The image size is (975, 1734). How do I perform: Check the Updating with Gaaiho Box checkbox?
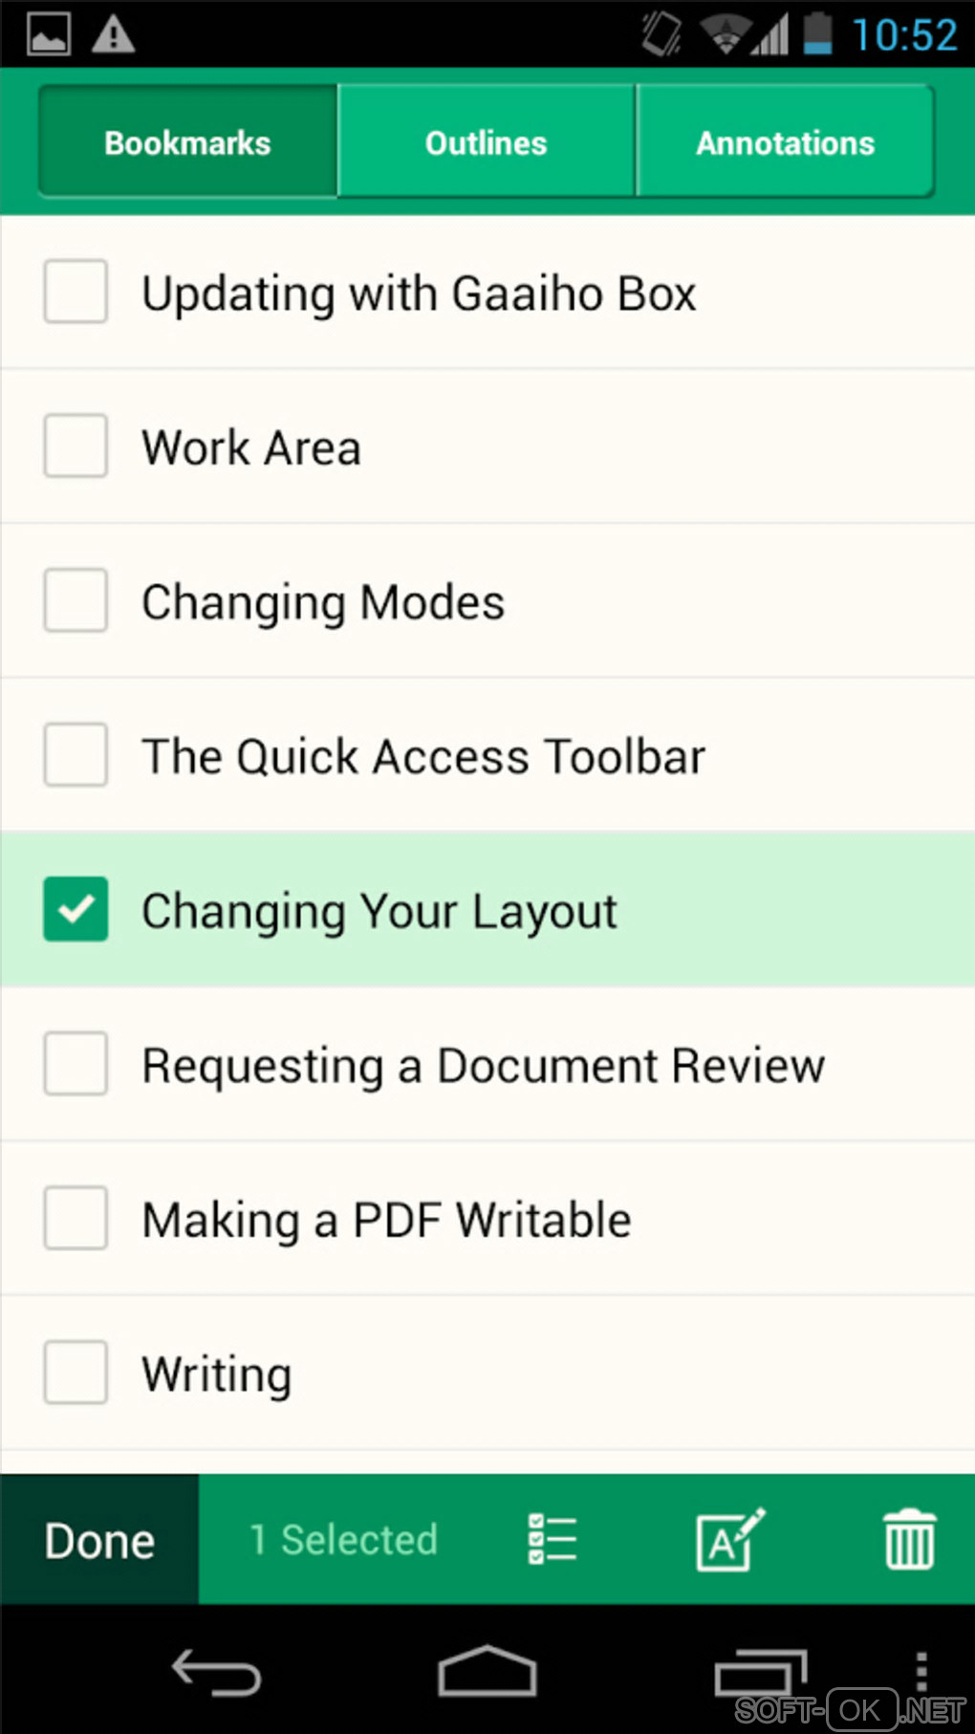pos(76,292)
